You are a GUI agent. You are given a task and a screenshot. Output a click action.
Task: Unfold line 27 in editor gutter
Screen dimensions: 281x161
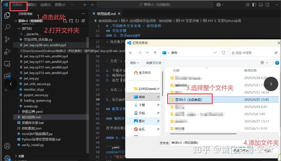(x=107, y=42)
